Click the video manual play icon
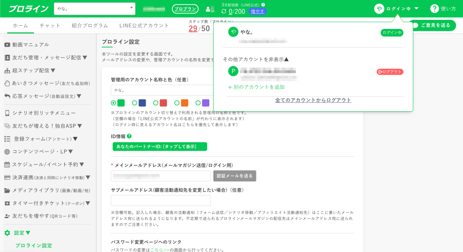This screenshot has height=252, width=463. [x=7, y=45]
